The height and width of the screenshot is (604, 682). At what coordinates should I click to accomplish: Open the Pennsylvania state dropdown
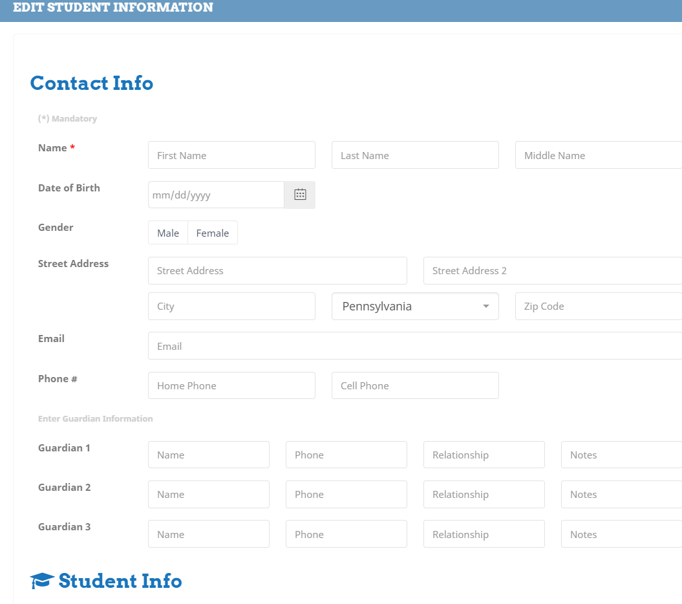click(x=407, y=307)
